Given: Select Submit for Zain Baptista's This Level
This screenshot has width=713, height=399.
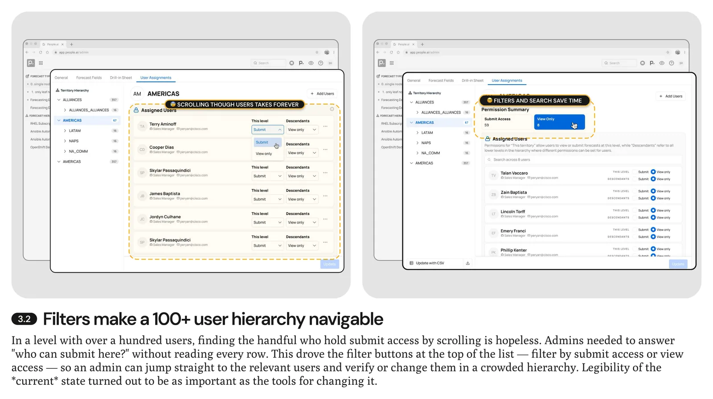Looking at the screenshot, I should tap(635, 191).
